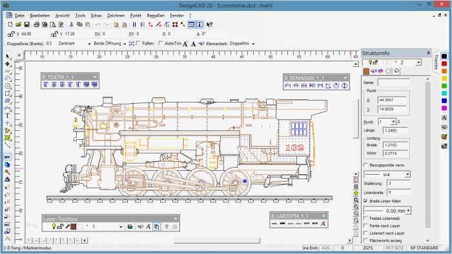Open the Voll line type dropdown

[x=407, y=174]
